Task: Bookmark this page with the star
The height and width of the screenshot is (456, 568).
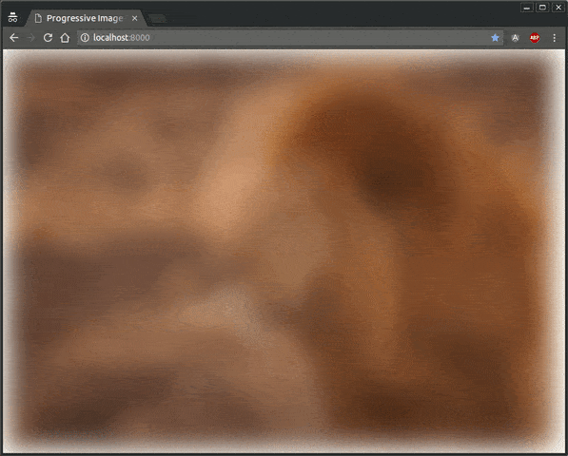Action: pyautogui.click(x=495, y=38)
